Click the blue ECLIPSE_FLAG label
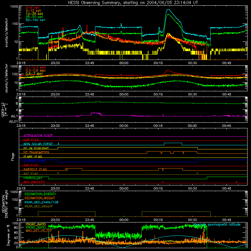The width and height of the screenshot is (251, 251). pyautogui.click(x=34, y=161)
